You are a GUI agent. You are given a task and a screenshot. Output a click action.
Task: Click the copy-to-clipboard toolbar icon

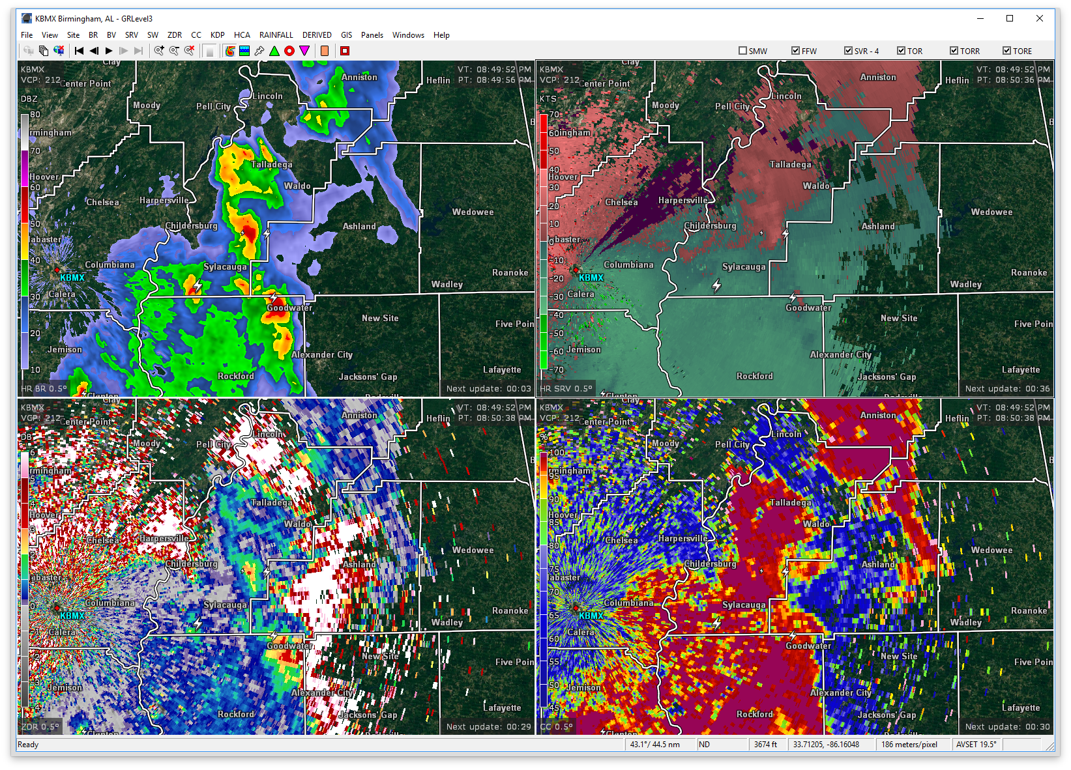tap(42, 50)
